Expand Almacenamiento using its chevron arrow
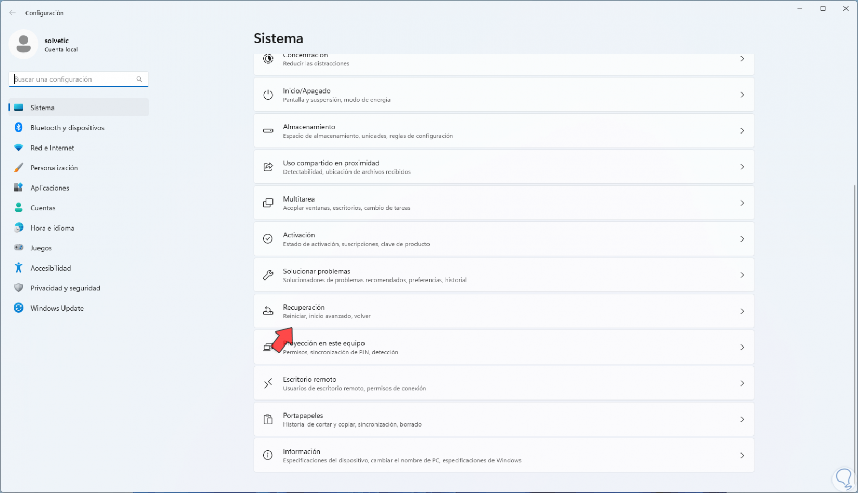 (742, 131)
